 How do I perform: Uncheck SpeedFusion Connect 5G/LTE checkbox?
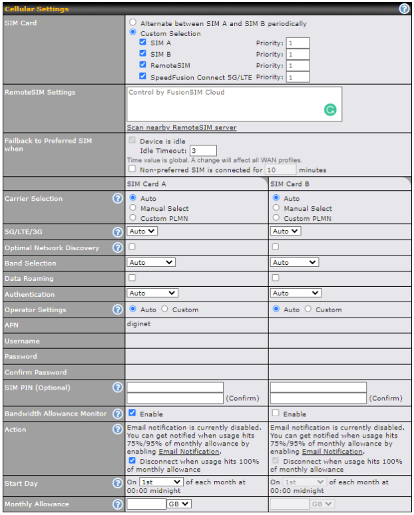click(142, 76)
